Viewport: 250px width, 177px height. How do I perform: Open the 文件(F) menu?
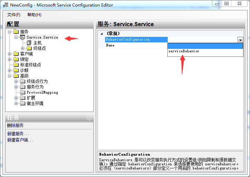coord(14,15)
